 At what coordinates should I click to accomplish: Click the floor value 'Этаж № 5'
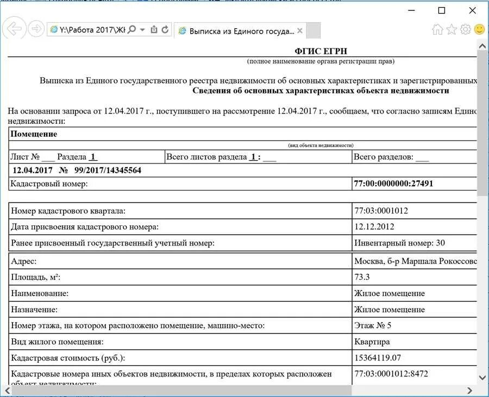tap(373, 325)
